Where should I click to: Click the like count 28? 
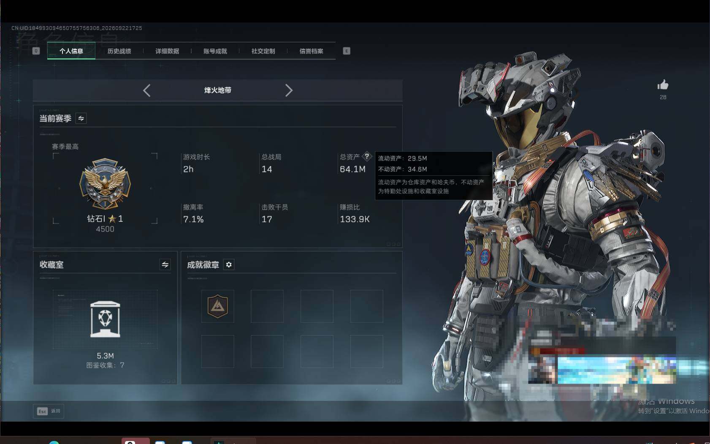point(663,97)
